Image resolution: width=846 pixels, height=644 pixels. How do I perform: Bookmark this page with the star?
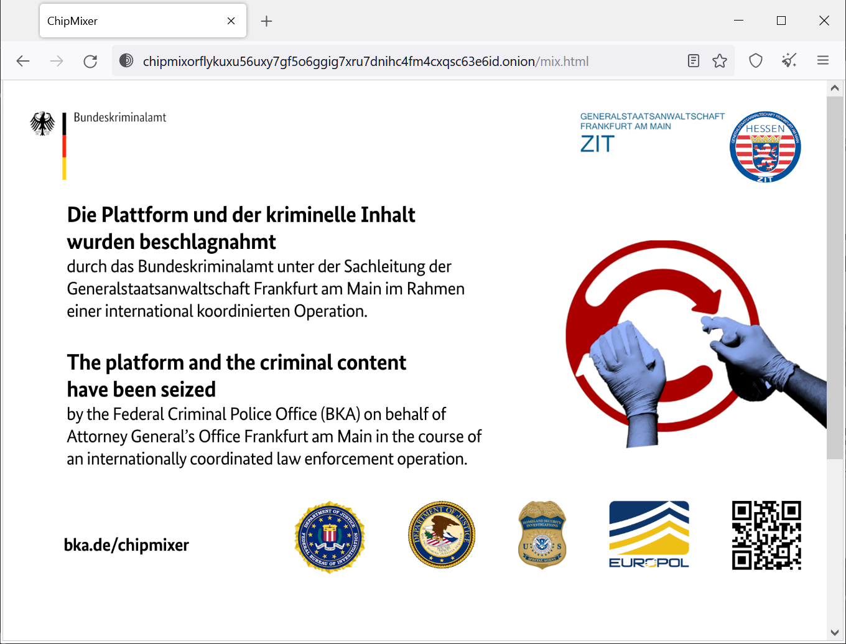(x=720, y=61)
